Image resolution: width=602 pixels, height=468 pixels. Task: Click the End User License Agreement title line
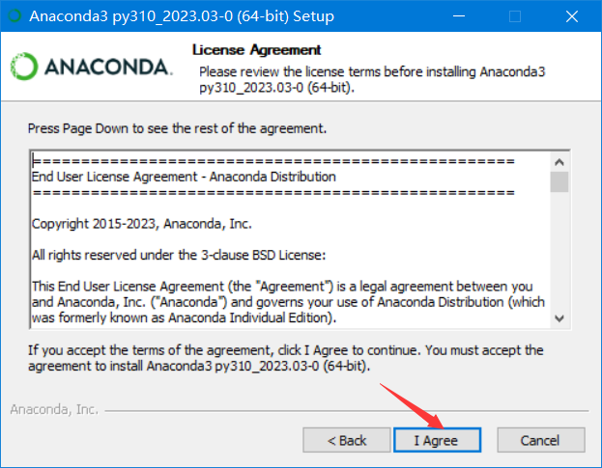click(x=184, y=177)
